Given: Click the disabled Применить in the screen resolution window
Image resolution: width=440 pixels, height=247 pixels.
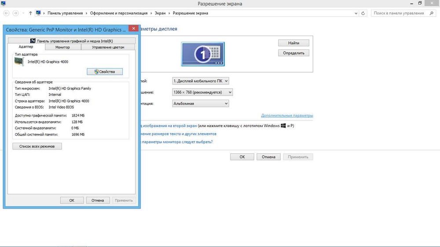Looking at the screenshot, I should (298, 157).
